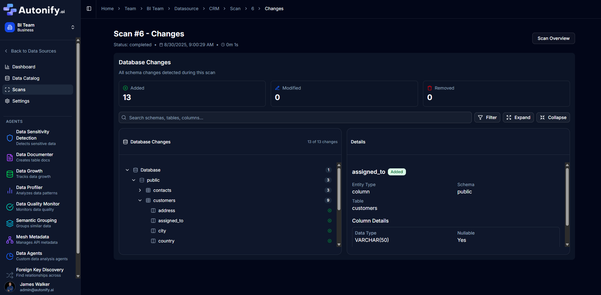Click the Data Sensitivity shield icon
The height and width of the screenshot is (295, 601).
tap(10, 138)
